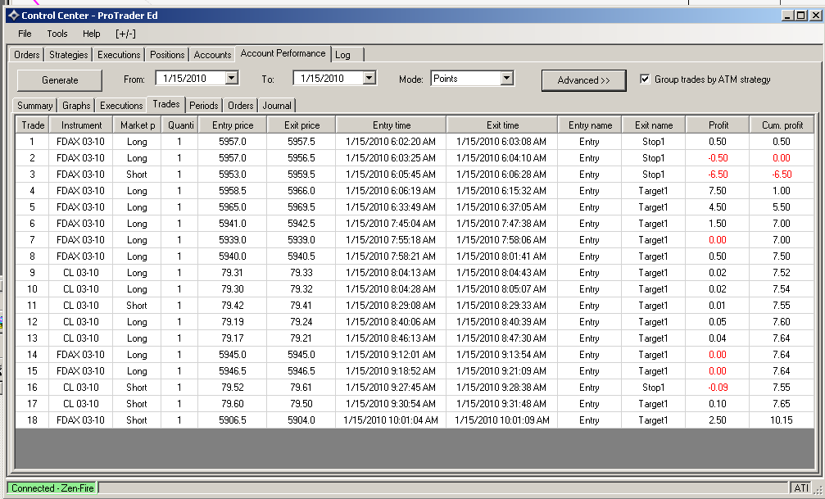Sort by the Entry time column header
Image resolution: width=825 pixels, height=499 pixels.
point(392,125)
